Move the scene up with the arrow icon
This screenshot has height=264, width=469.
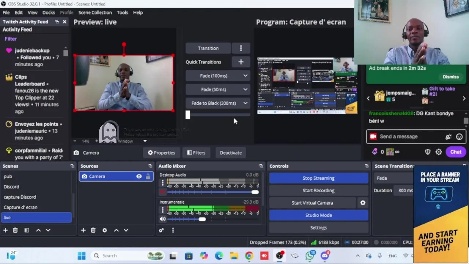pyautogui.click(x=38, y=230)
